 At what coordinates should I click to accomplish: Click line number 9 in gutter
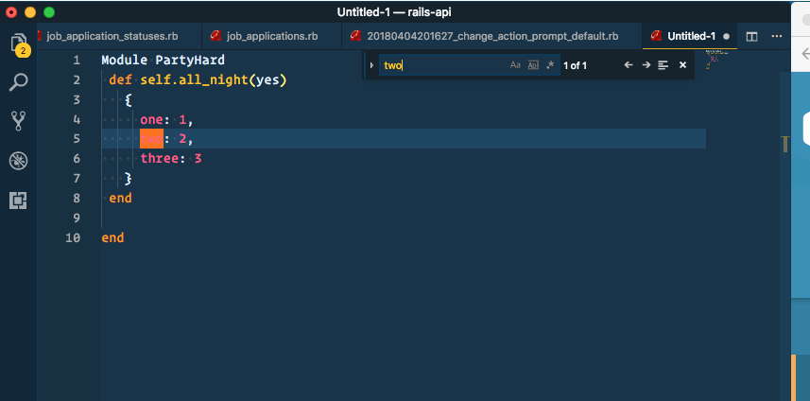(x=77, y=218)
